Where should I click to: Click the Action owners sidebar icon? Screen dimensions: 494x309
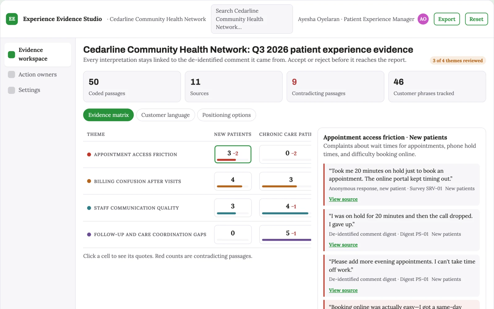(11, 74)
